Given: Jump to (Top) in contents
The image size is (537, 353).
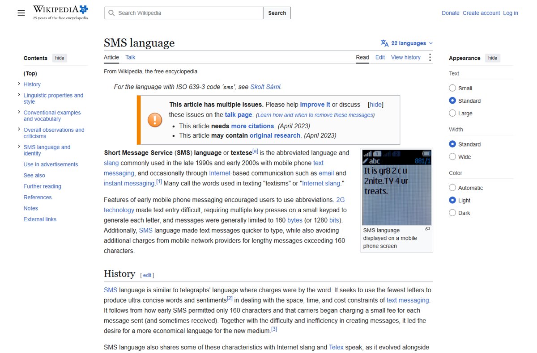Looking at the screenshot, I should pos(30,74).
